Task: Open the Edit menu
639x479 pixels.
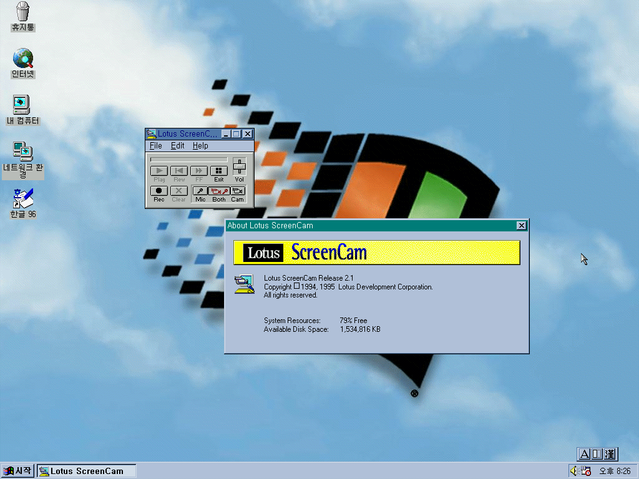Action: [x=177, y=146]
